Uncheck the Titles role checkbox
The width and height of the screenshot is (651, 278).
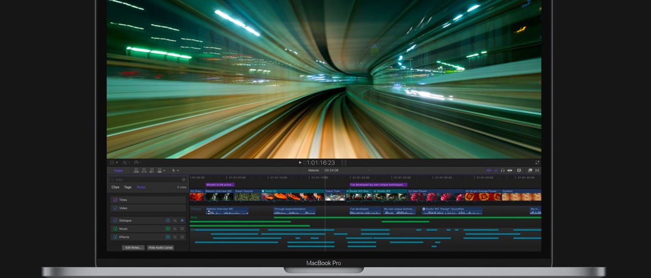coord(115,200)
